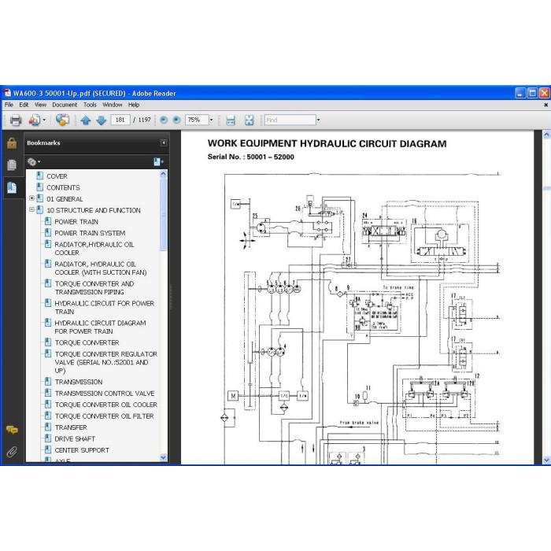
Task: Select the CONTENTS bookmark
Action: coord(63,187)
